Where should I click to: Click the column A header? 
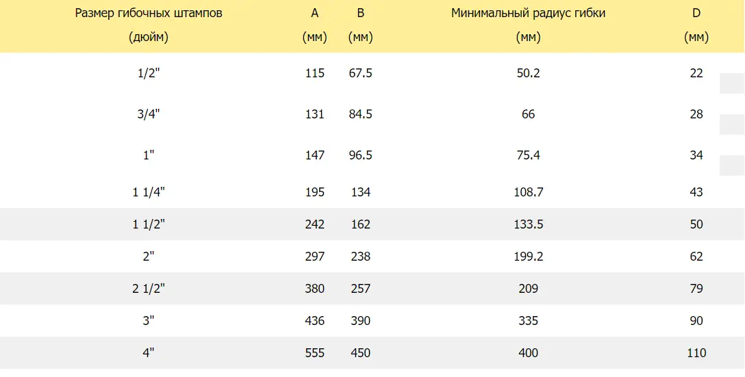tap(314, 13)
